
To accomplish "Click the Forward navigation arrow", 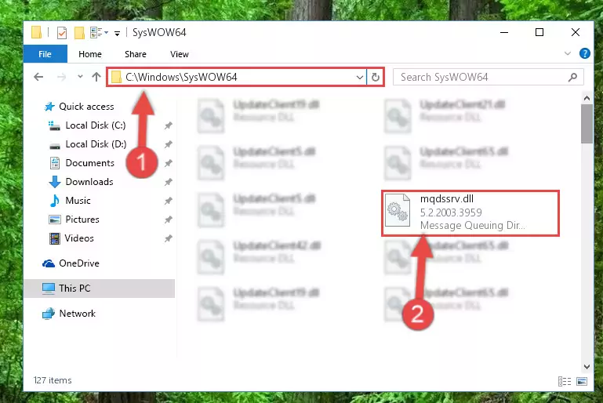I will (x=61, y=77).
